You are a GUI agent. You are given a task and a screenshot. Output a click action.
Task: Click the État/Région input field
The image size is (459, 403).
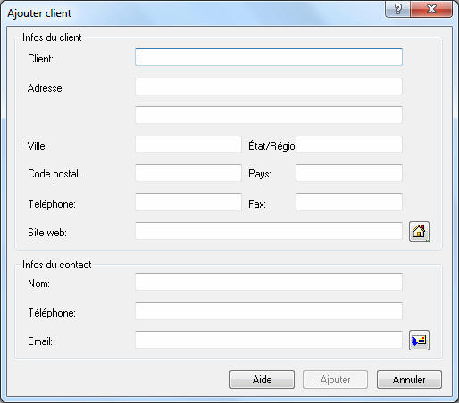349,144
